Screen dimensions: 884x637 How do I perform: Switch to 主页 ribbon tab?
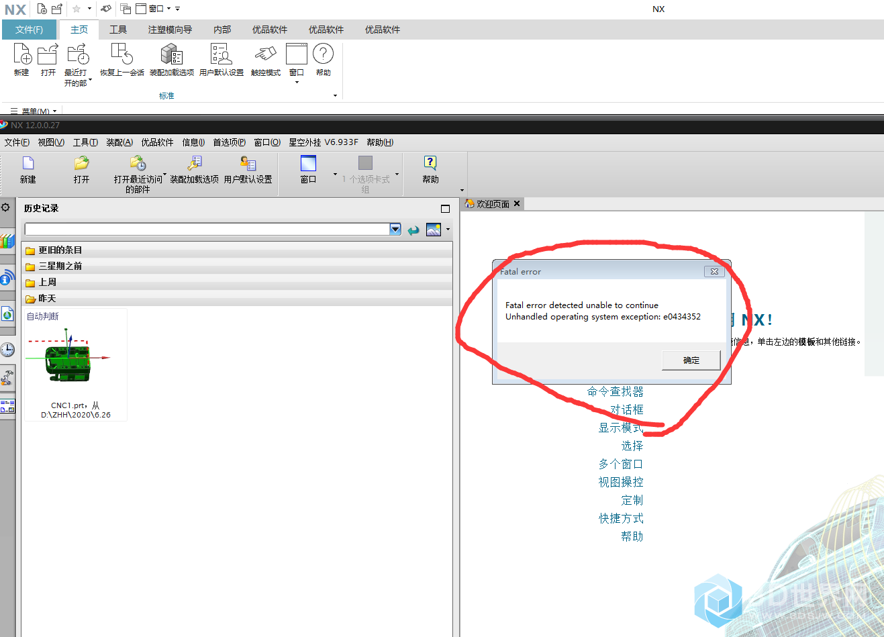(x=79, y=30)
